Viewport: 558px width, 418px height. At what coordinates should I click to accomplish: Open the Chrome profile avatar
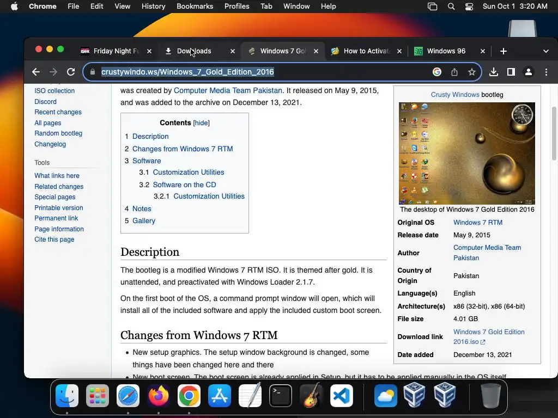pos(529,72)
